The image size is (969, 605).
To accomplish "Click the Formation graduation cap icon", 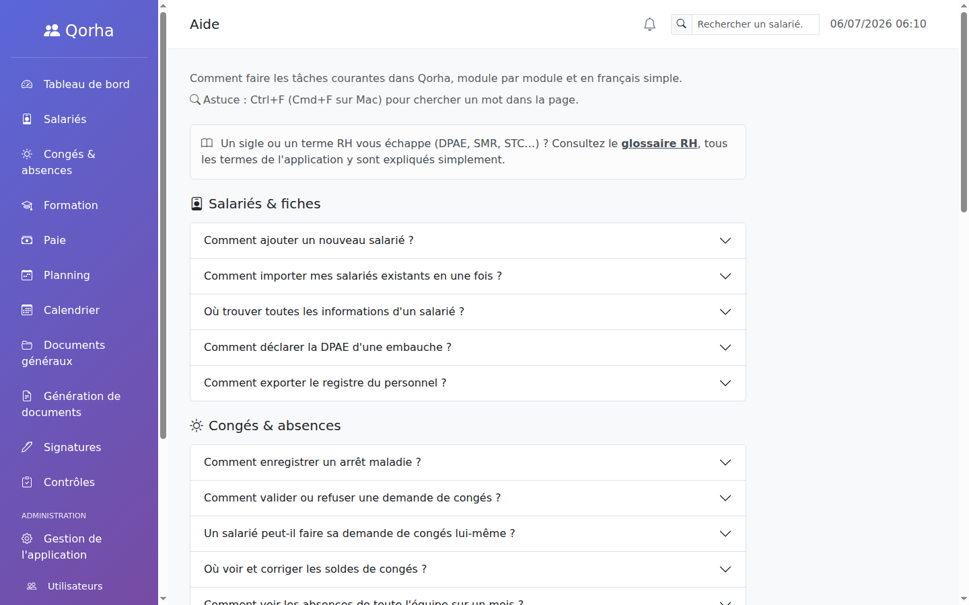I will click(27, 205).
